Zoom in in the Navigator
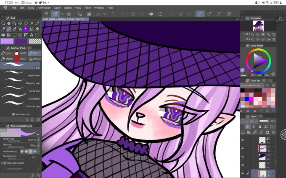286x178 pixels. click(x=258, y=34)
